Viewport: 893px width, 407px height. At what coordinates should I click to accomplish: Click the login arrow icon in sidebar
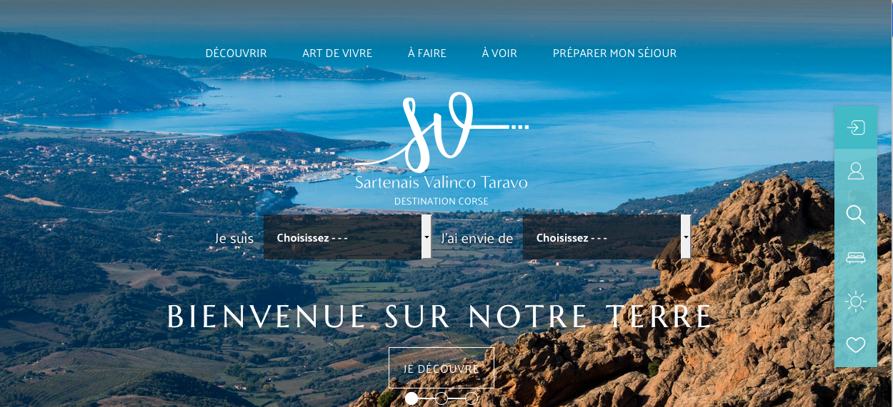pos(856,128)
